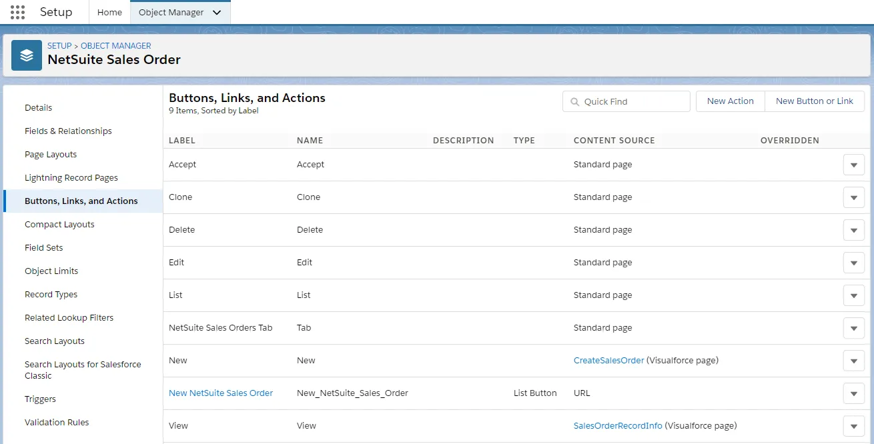This screenshot has height=444, width=874.
Task: Open the Object Manager tab chevron menu
Action: point(216,12)
